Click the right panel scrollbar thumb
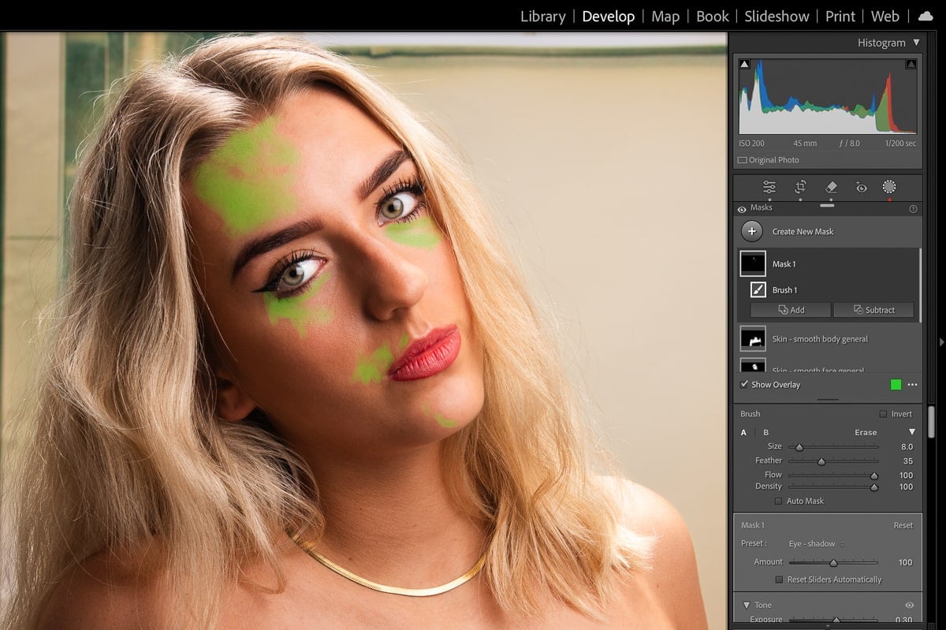This screenshot has width=946, height=630. coord(932,421)
